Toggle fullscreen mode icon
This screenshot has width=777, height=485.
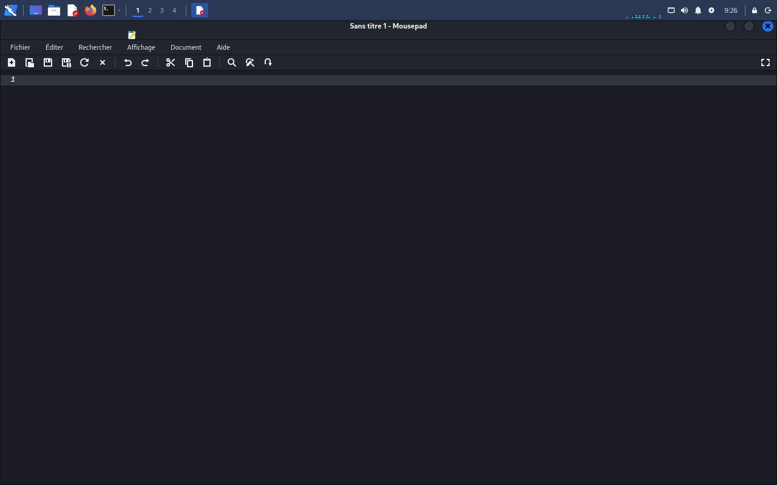click(x=765, y=62)
